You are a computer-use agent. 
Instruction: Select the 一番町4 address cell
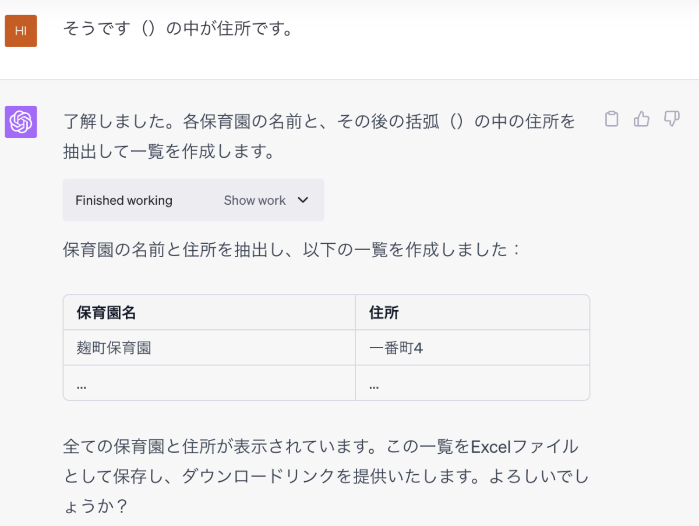click(x=396, y=348)
